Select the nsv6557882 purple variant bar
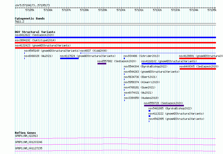The image size is (223, 154). 102,64
